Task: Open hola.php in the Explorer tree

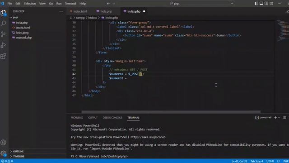Action: [x=22, y=23]
